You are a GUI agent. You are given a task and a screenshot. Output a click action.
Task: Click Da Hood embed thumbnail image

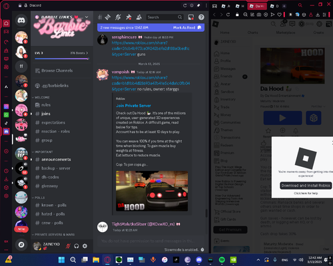pos(152,191)
